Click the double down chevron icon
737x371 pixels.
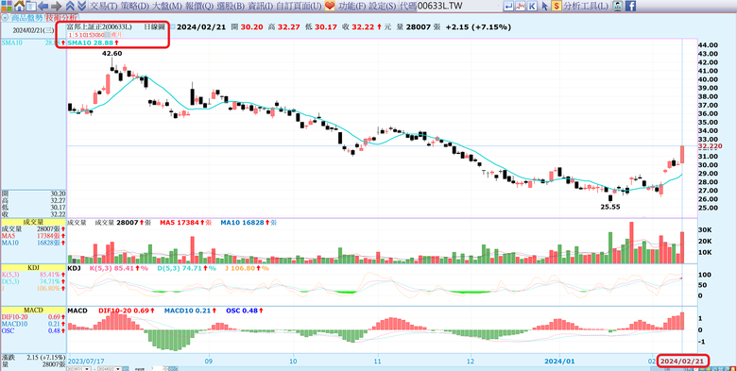(81, 6)
